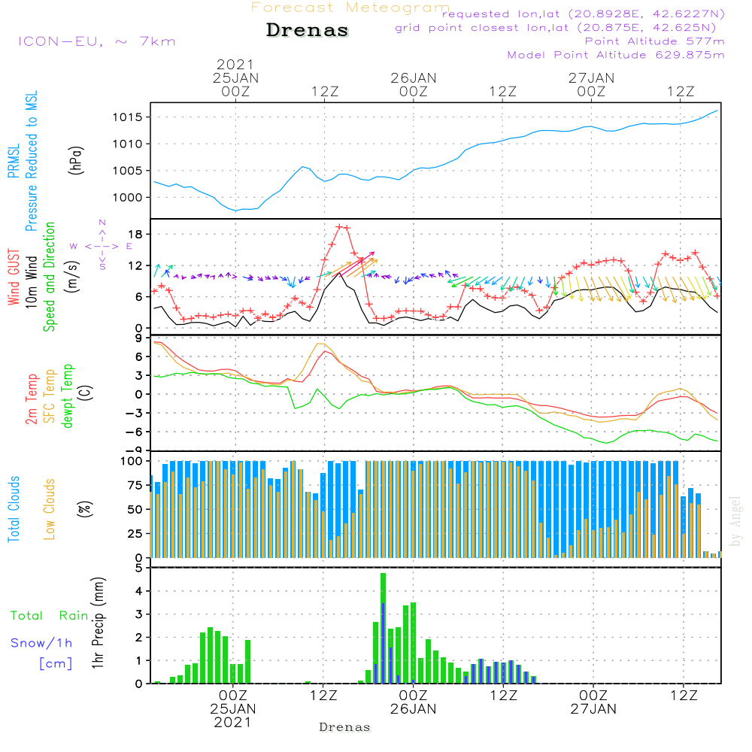Click the Total Rain legend label
This screenshot has height=752, width=752.
click(50, 615)
